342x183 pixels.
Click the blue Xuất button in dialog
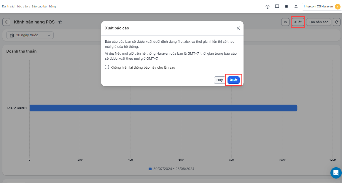click(x=233, y=80)
